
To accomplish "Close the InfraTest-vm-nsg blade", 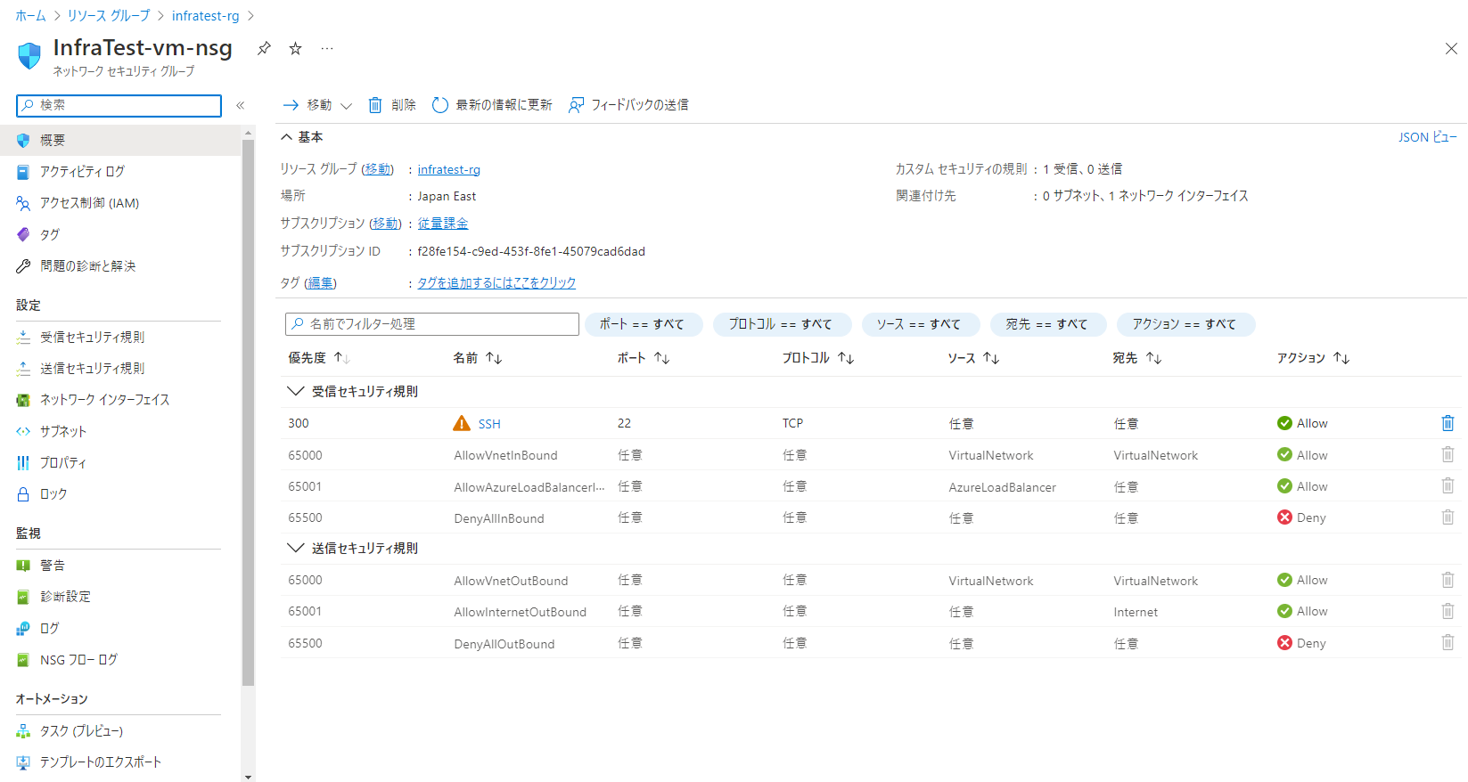I will [1451, 49].
